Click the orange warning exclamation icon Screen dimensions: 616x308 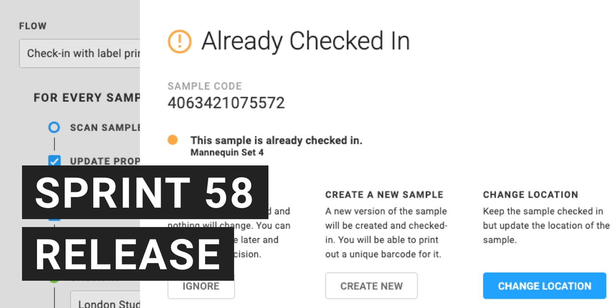coord(180,41)
